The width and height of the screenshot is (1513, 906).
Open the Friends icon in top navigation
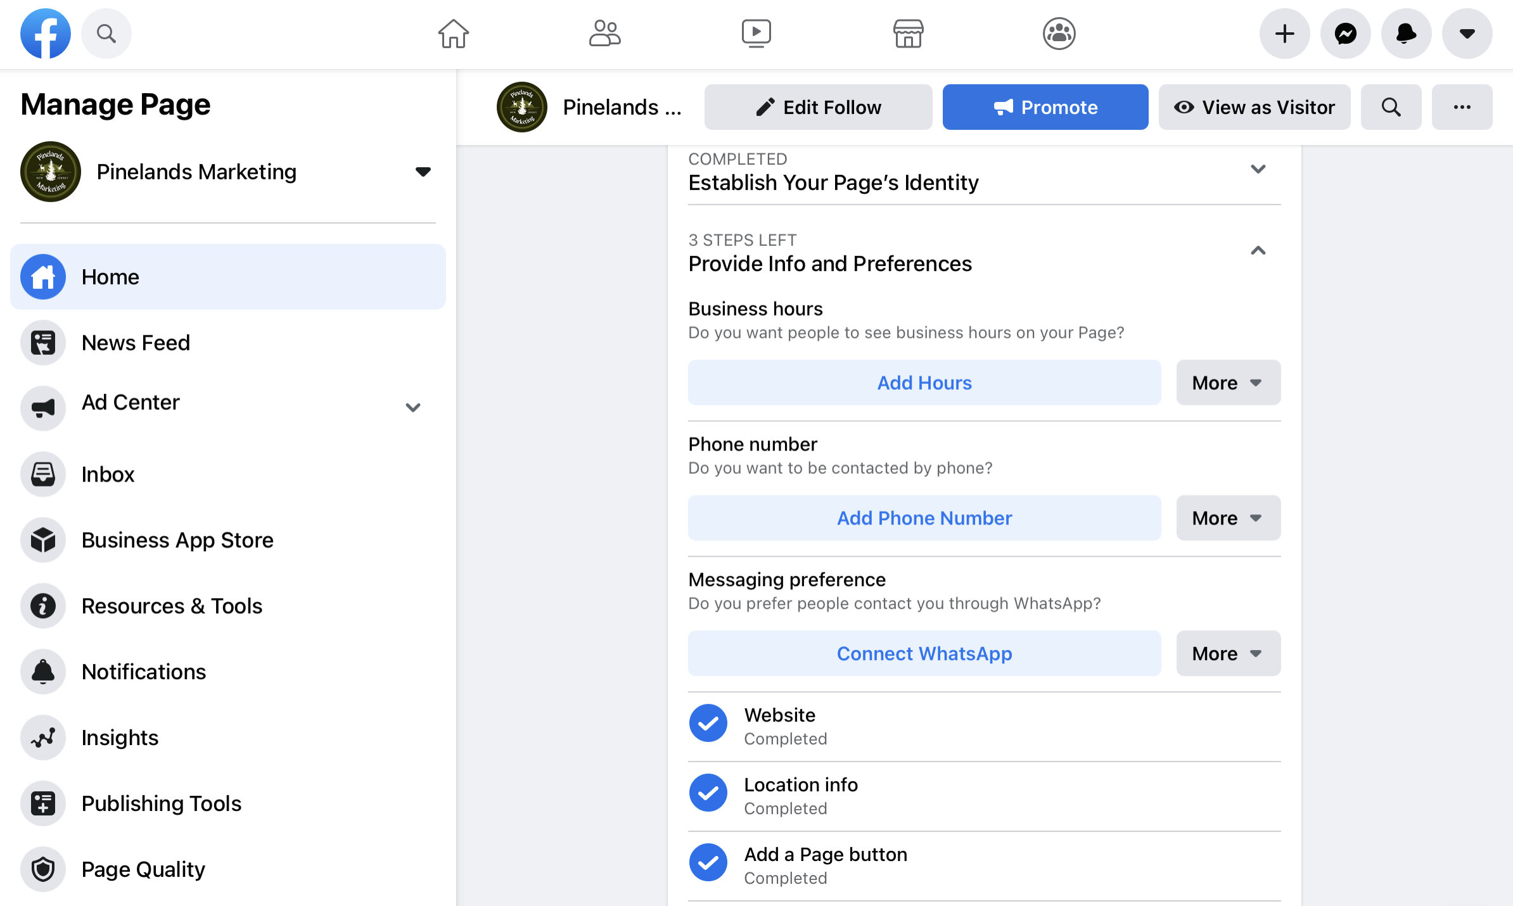pyautogui.click(x=605, y=34)
